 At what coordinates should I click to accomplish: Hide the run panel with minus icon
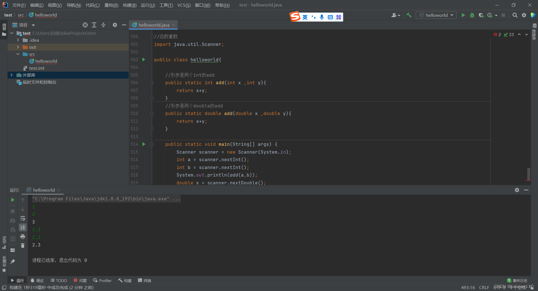point(526,190)
